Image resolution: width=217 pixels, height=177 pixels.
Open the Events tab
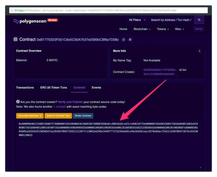tap(96, 88)
